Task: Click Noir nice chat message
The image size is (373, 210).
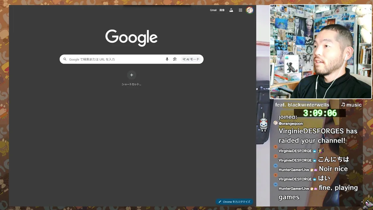Action: coord(333,169)
